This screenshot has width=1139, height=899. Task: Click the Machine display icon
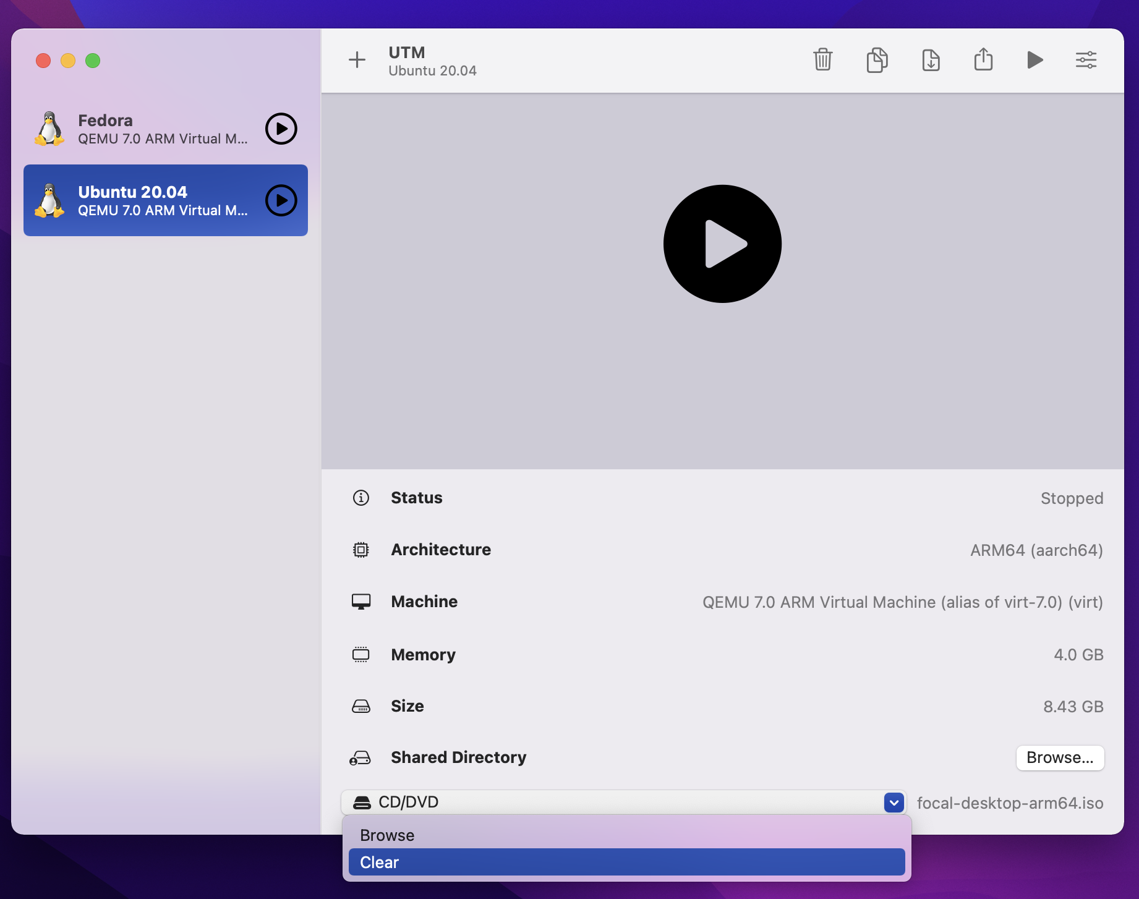(361, 602)
